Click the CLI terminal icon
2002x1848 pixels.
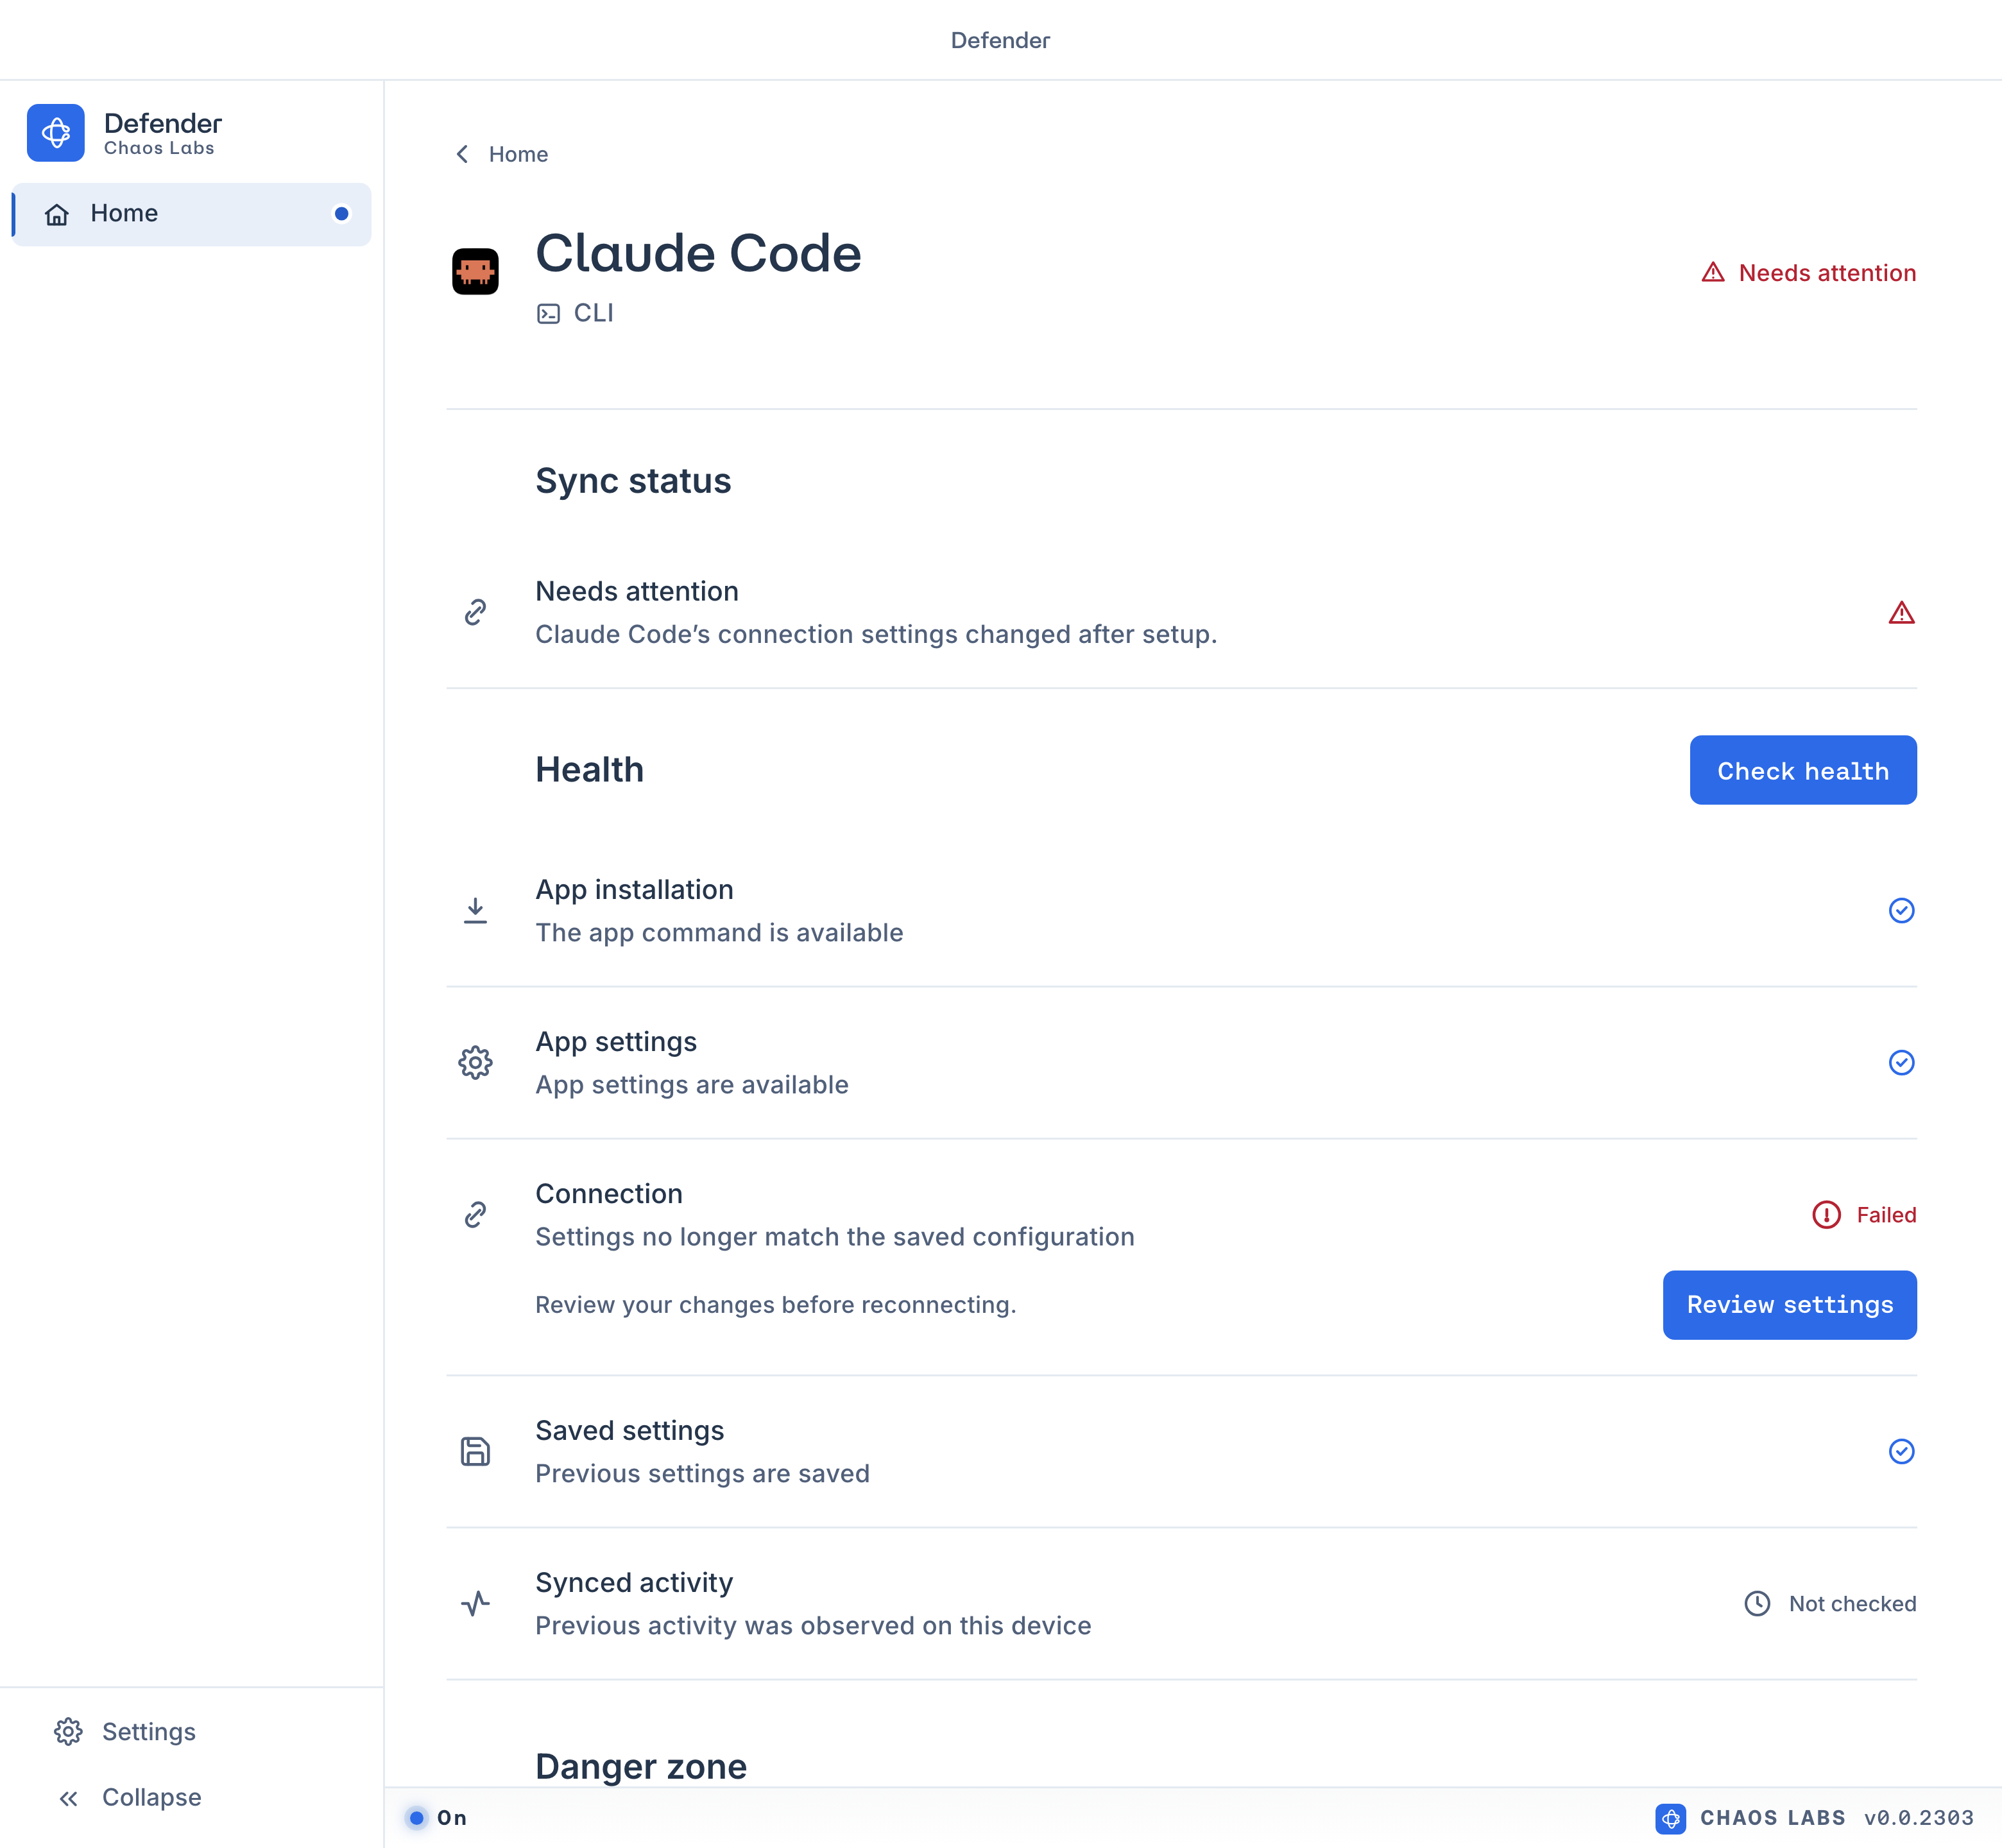click(x=548, y=314)
